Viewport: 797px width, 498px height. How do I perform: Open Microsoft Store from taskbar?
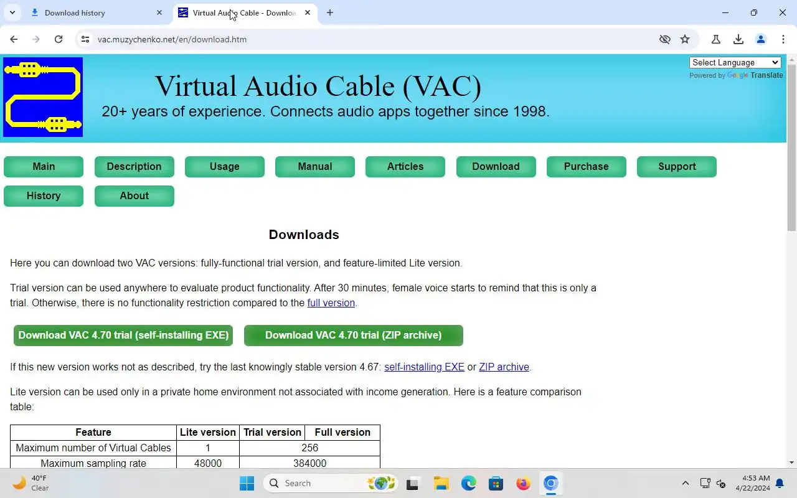[x=496, y=483]
